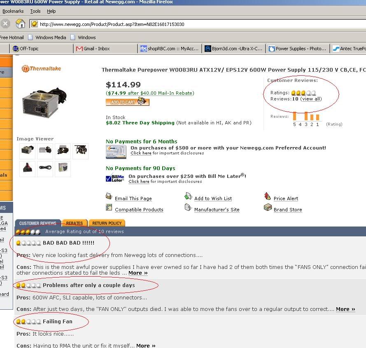Switch to the Antec TruePower tab
This screenshot has width=366, height=348.
(x=348, y=49)
